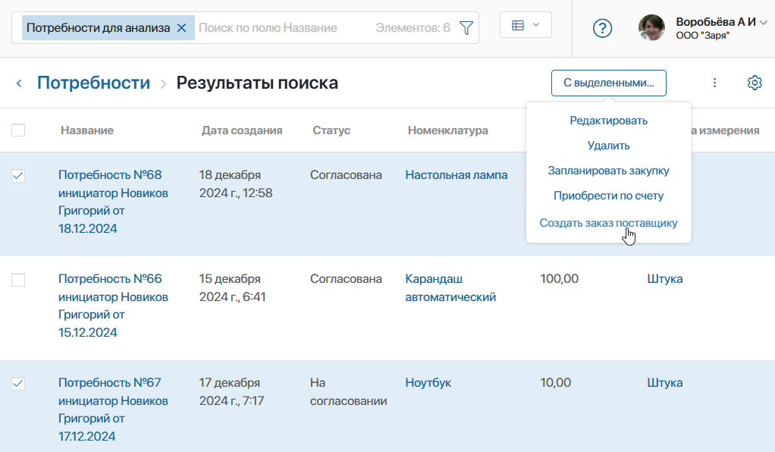Click the user avatar photo

click(x=651, y=28)
